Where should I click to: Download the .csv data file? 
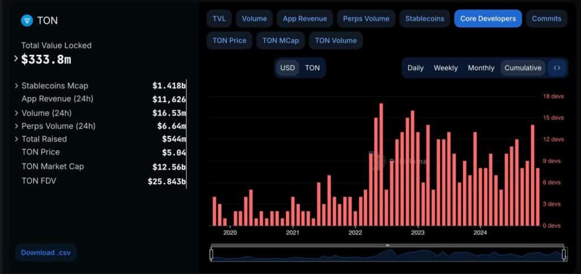pos(45,253)
